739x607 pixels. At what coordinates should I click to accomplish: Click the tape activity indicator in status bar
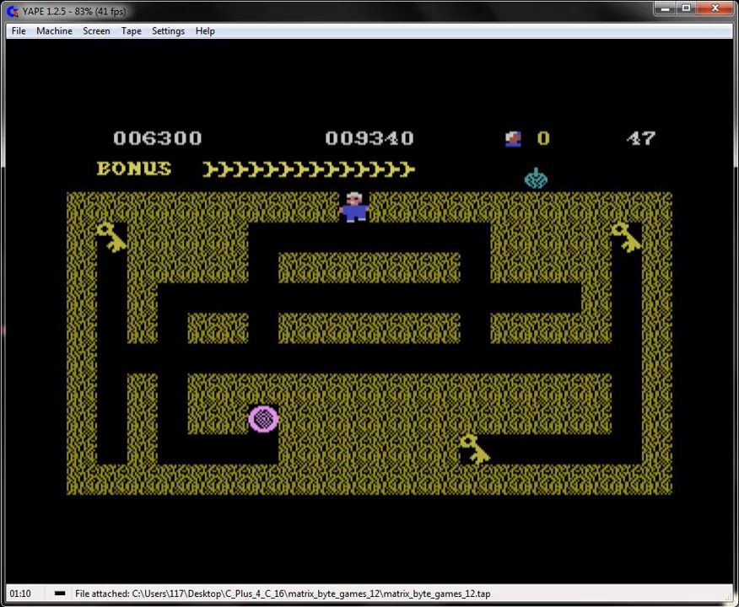pos(60,594)
